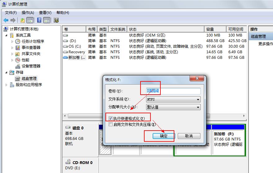Uncheck 执行快速格式化 checkbox
The width and height of the screenshot is (273, 173).
(110, 118)
